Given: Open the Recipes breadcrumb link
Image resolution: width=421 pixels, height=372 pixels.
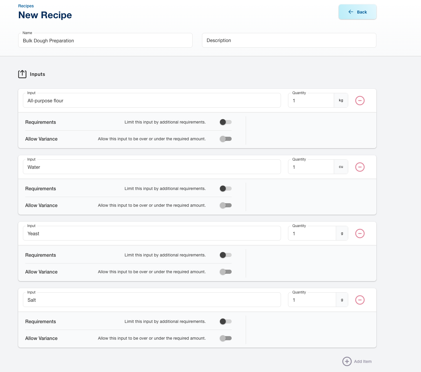Looking at the screenshot, I should click(x=26, y=6).
